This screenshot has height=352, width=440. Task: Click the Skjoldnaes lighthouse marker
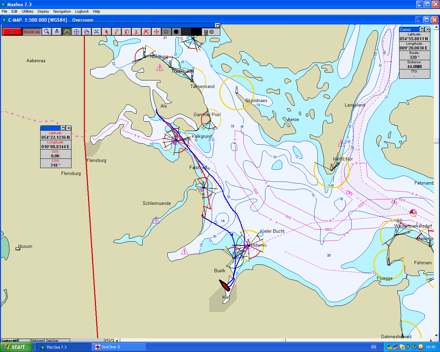pyautogui.click(x=236, y=90)
